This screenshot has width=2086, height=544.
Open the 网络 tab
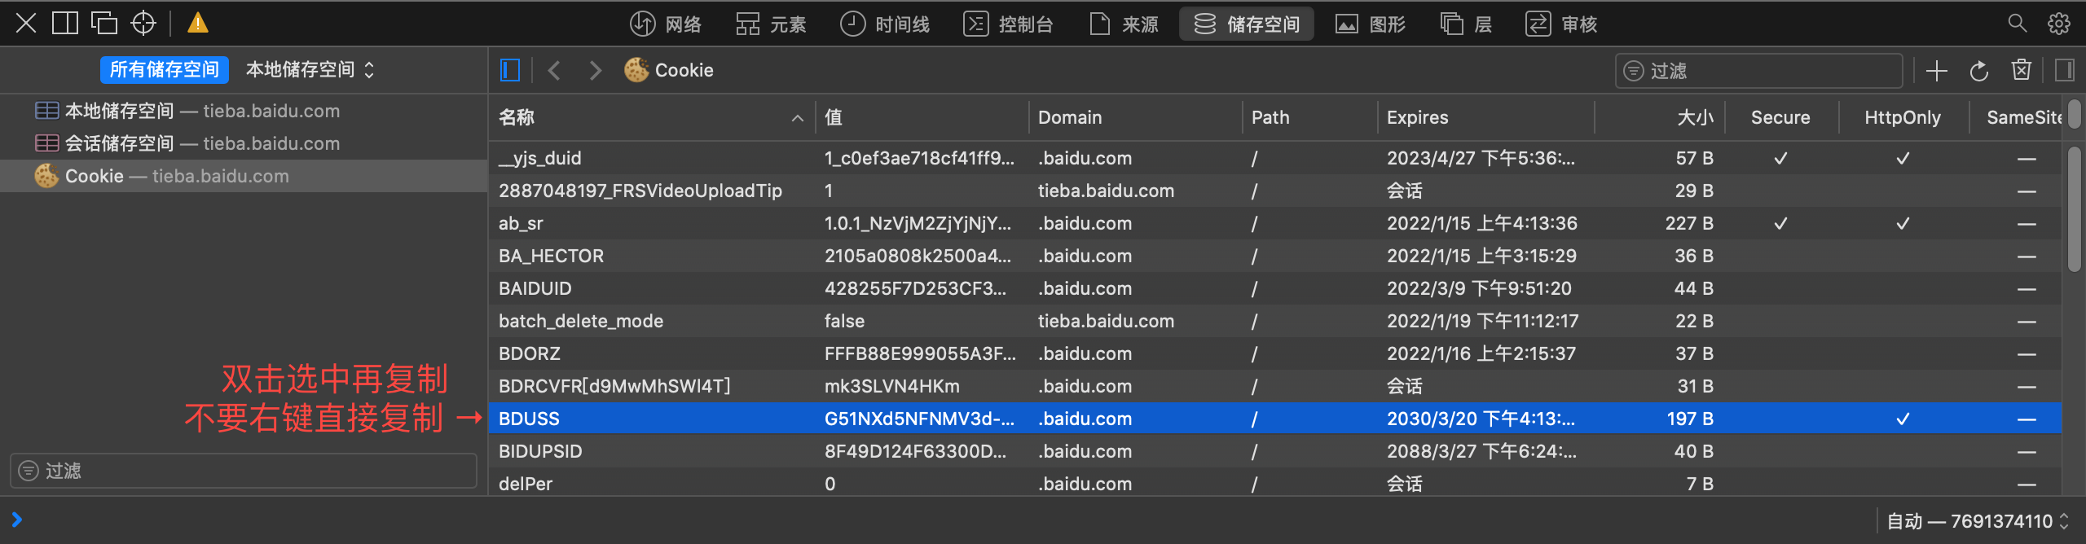pyautogui.click(x=666, y=24)
